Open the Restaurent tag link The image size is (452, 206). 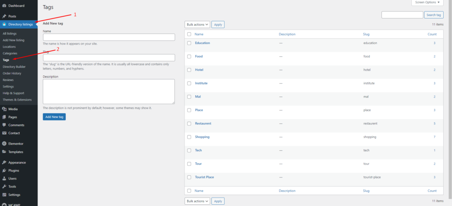203,124
